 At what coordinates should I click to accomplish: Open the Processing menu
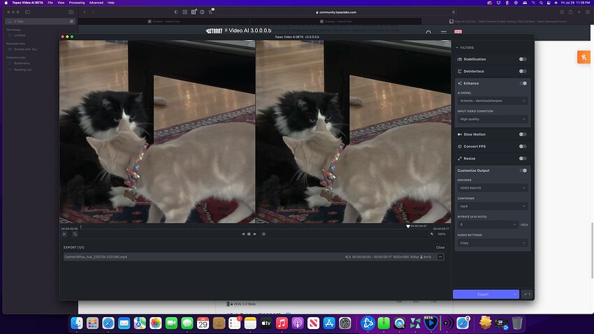tap(77, 3)
